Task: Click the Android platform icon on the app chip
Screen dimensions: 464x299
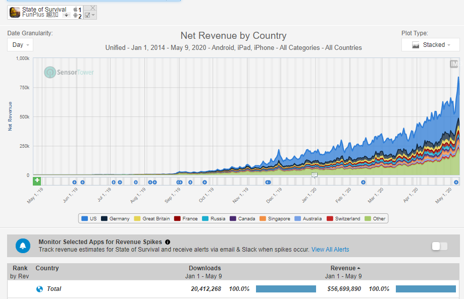Action: tap(75, 16)
